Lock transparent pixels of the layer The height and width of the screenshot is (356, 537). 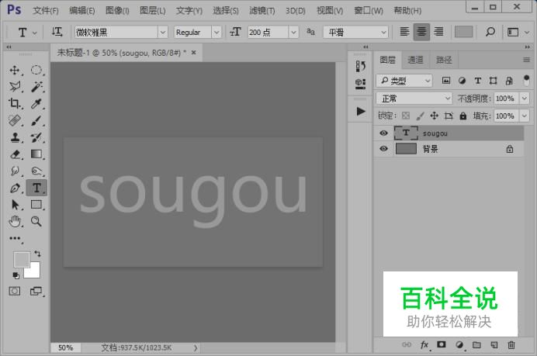click(x=406, y=116)
